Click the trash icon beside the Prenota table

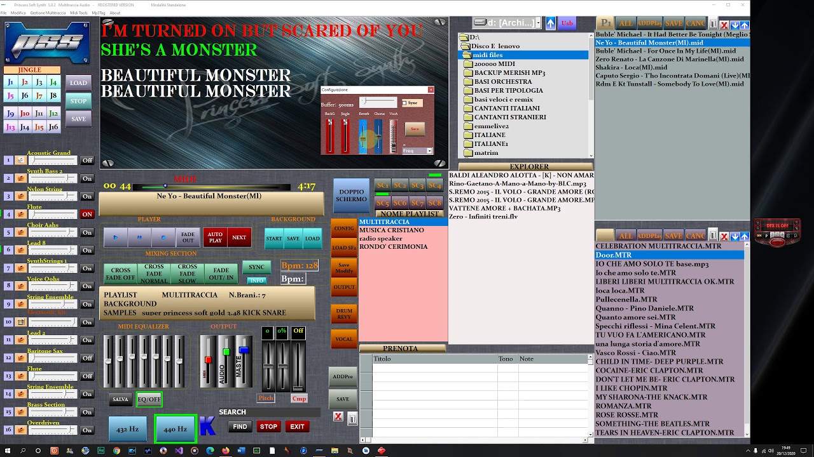352,418
